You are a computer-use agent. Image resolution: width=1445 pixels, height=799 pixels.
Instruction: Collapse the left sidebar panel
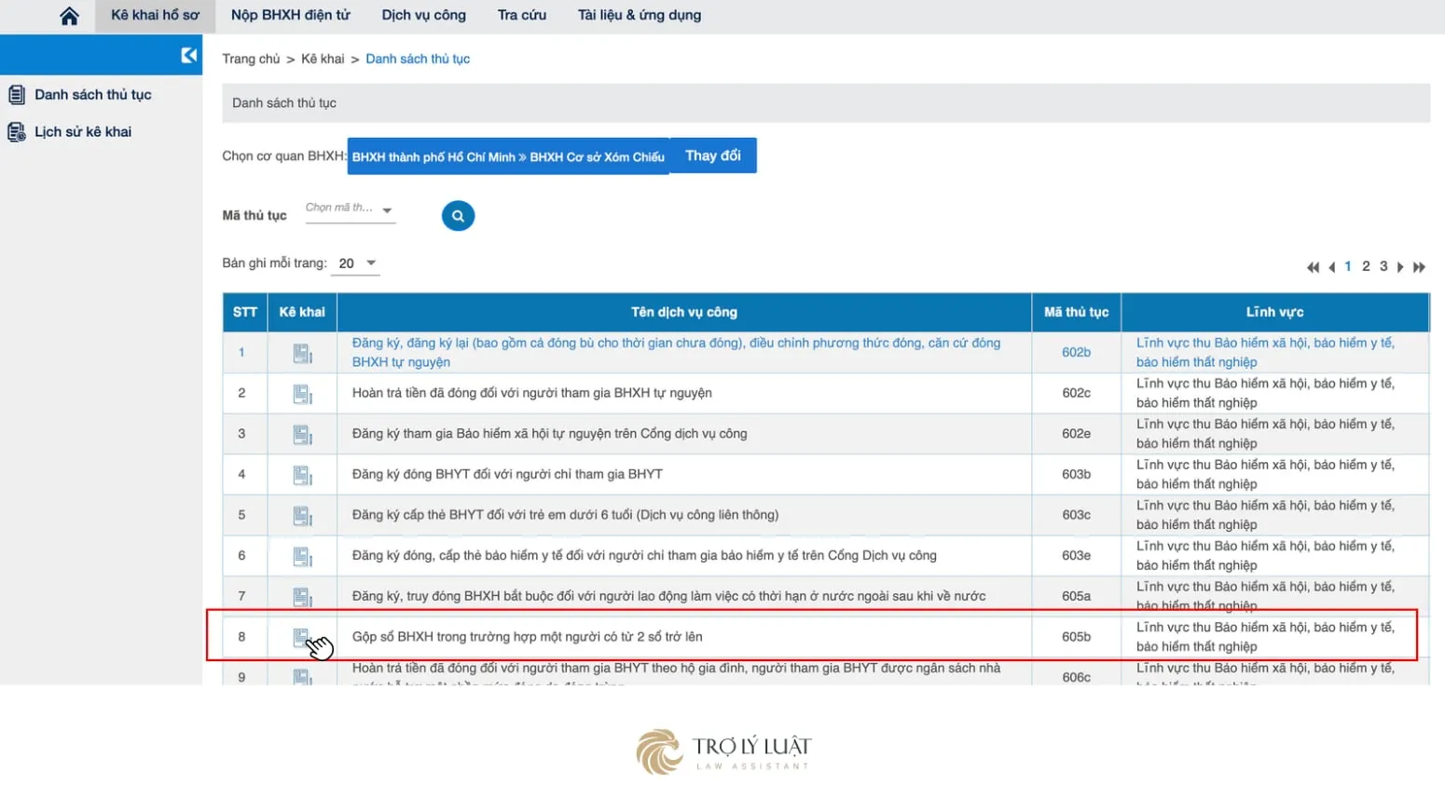(189, 55)
